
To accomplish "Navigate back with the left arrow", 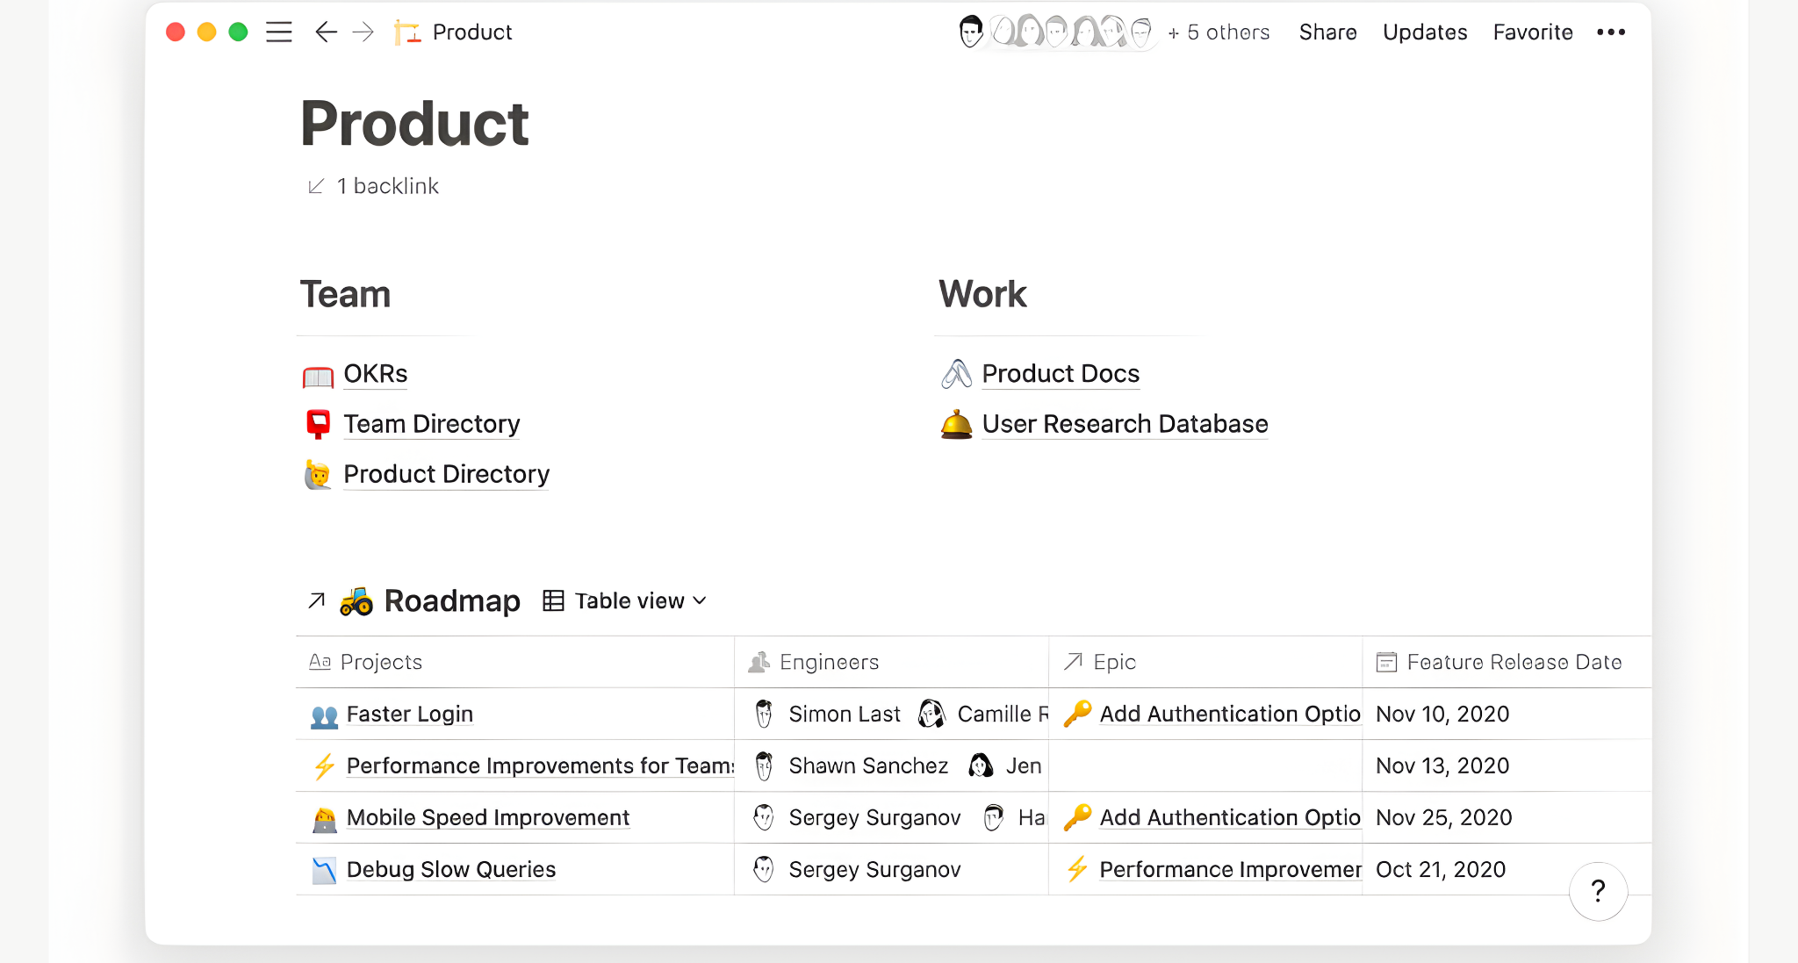I will (x=326, y=32).
